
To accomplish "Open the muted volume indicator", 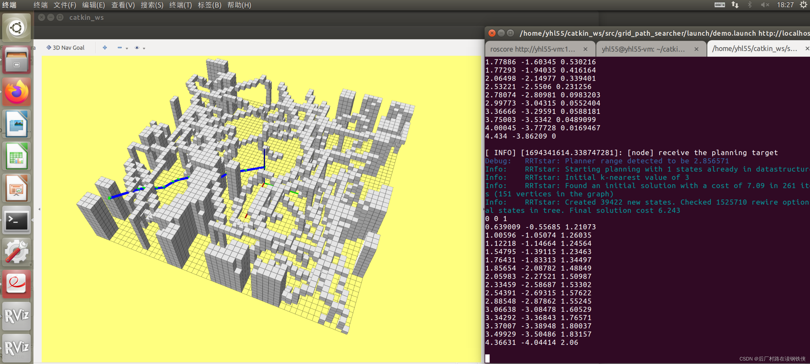I will [x=765, y=5].
